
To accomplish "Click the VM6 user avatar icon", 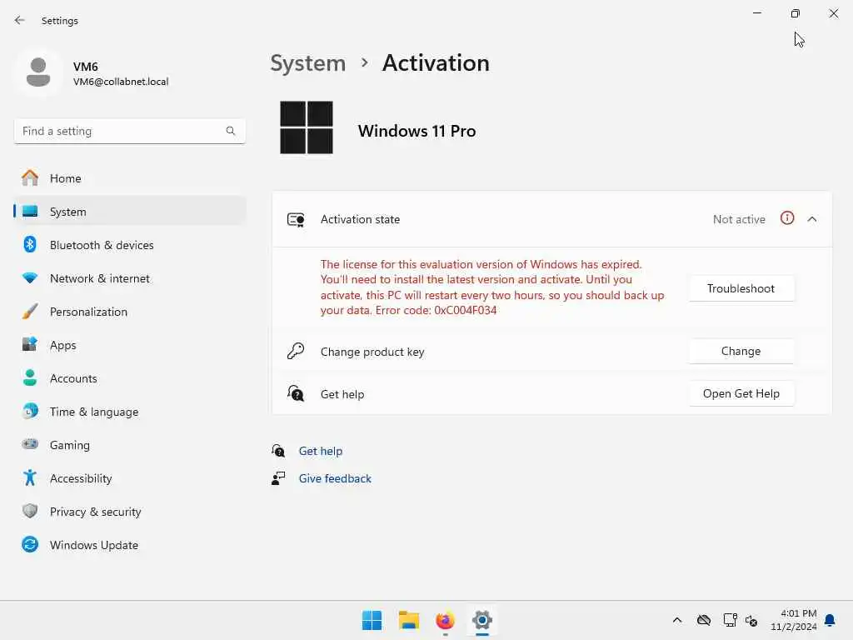I will coord(38,73).
